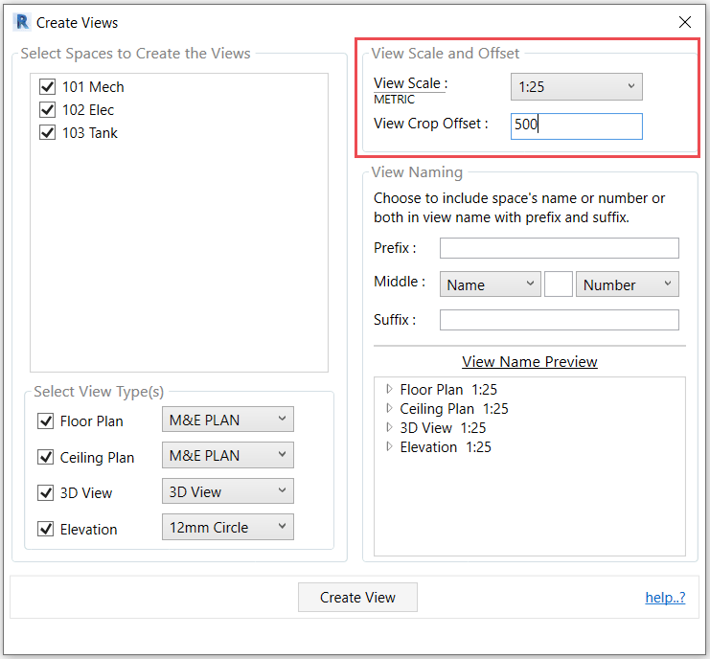This screenshot has height=659, width=710.
Task: Open the 12mm Circle elevation dropdown
Action: (227, 527)
